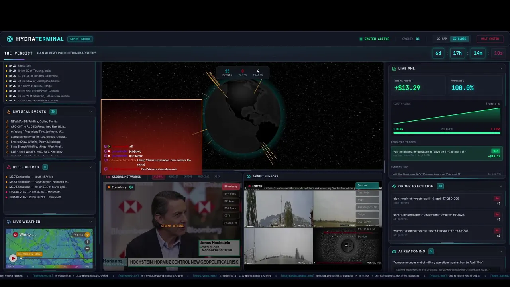Select the ISS Earth sensor feed
This screenshot has height=287, width=510.
pos(367,222)
